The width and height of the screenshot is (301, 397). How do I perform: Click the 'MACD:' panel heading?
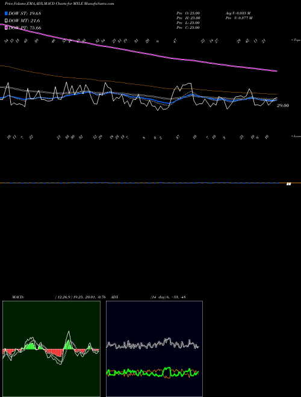17,297
